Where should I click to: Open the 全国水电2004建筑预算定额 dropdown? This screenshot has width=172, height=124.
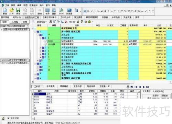pyautogui.click(x=28, y=26)
